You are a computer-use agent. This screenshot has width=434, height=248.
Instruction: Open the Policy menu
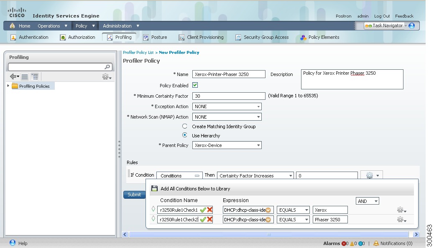85,26
